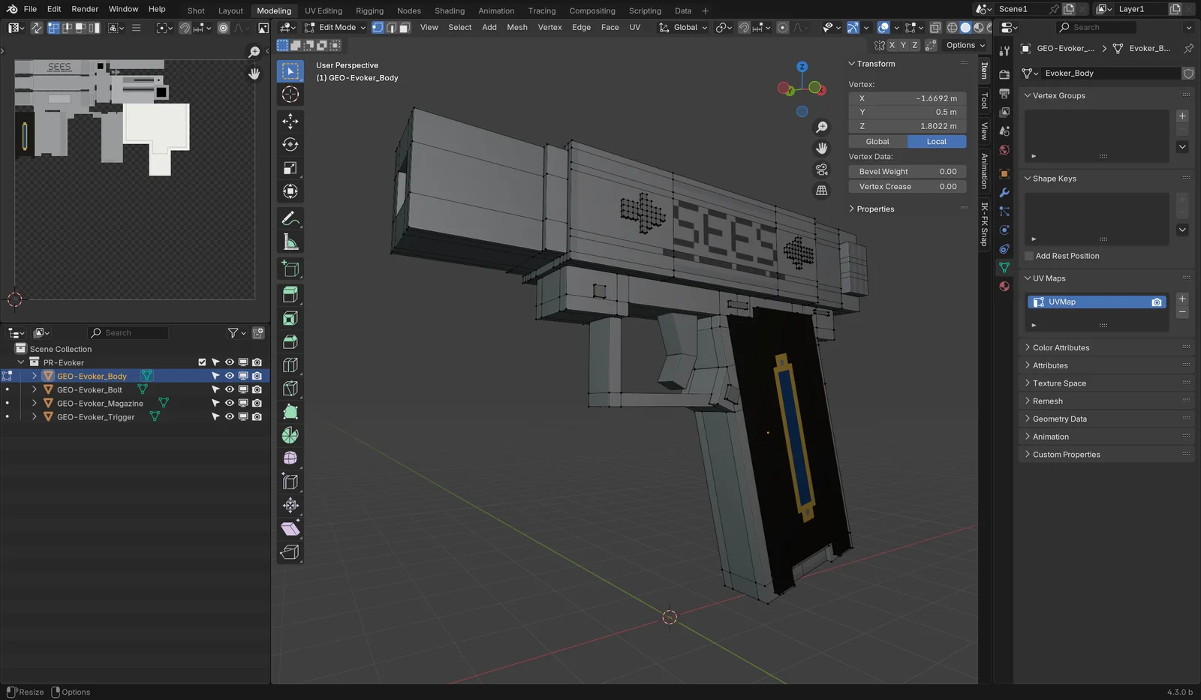Open the Edit Mode dropdown
Image resolution: width=1201 pixels, height=700 pixels.
point(335,27)
